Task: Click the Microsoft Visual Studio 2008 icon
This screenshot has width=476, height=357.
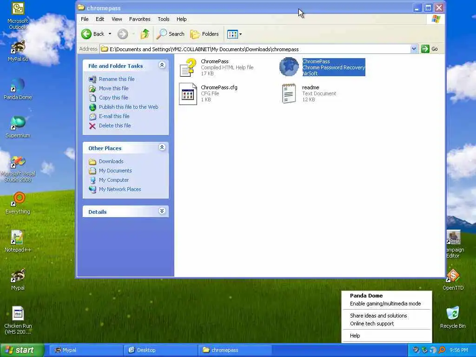Action: click(x=18, y=162)
